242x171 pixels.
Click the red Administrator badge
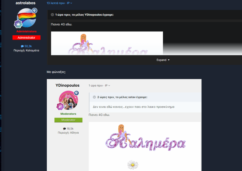click(x=26, y=37)
